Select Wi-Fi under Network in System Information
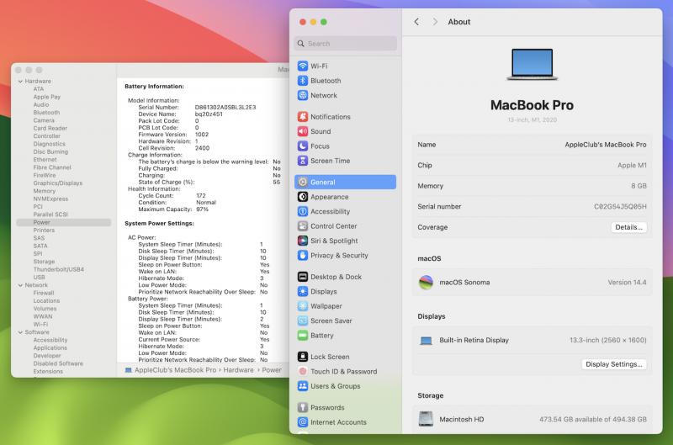Screen dimensions: 673x445 (x=40, y=325)
